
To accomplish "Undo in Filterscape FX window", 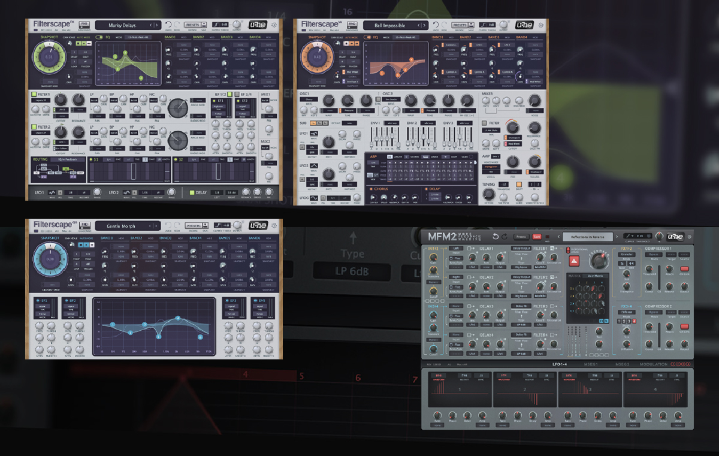I will click(168, 25).
